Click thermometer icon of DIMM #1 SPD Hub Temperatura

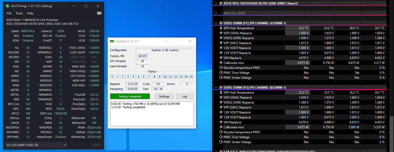221,28
